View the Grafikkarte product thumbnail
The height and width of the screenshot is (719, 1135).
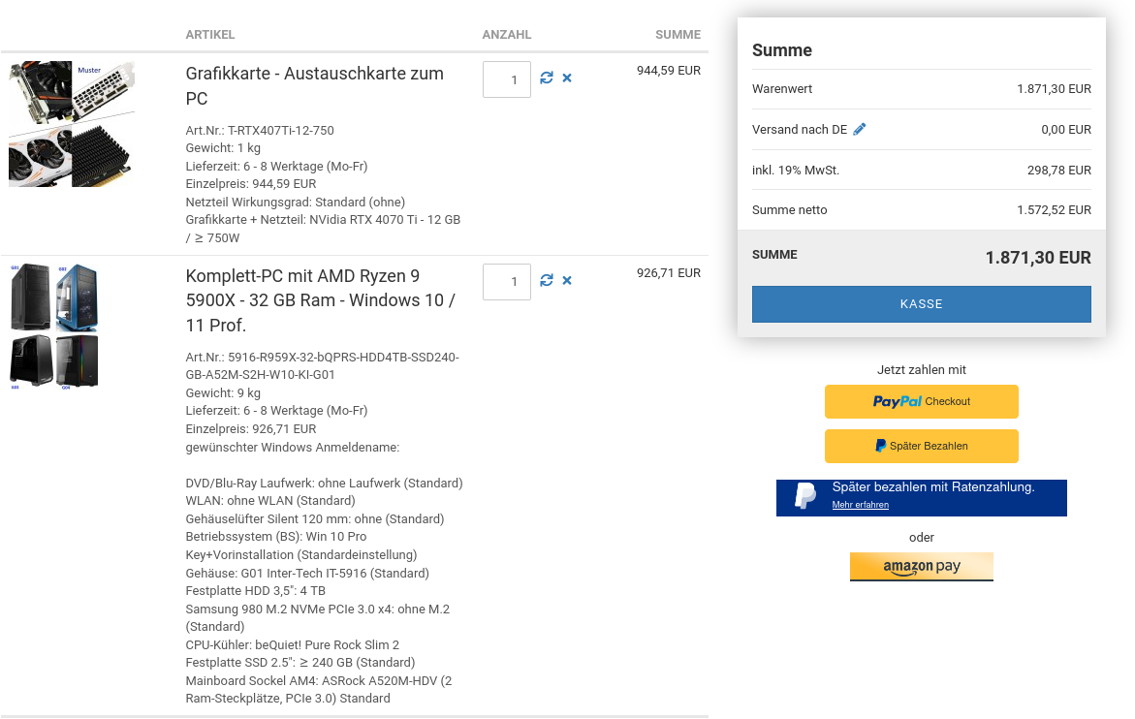tap(71, 124)
